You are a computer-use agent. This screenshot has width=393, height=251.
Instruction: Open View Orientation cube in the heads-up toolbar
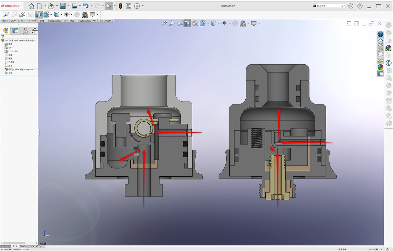[202, 23]
